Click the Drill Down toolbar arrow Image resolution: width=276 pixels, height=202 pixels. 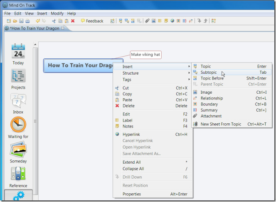point(199,21)
